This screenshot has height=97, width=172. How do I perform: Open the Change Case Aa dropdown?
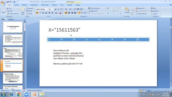pos(56,13)
